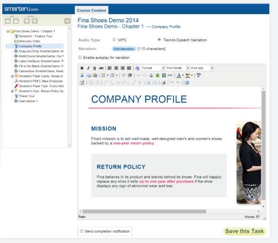
Task: Insert a bulleted list
Action: (103, 75)
